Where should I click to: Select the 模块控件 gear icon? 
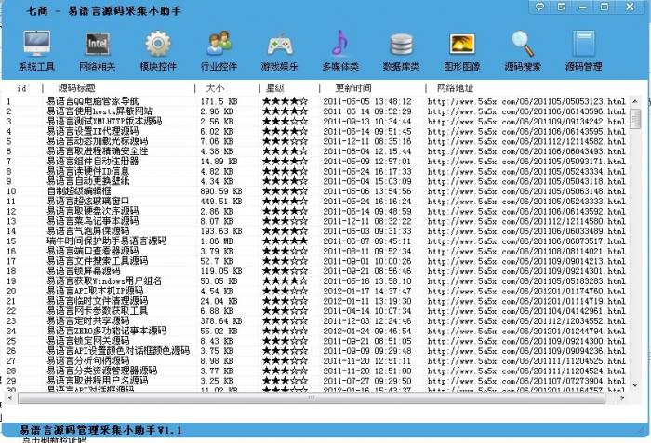(x=158, y=43)
